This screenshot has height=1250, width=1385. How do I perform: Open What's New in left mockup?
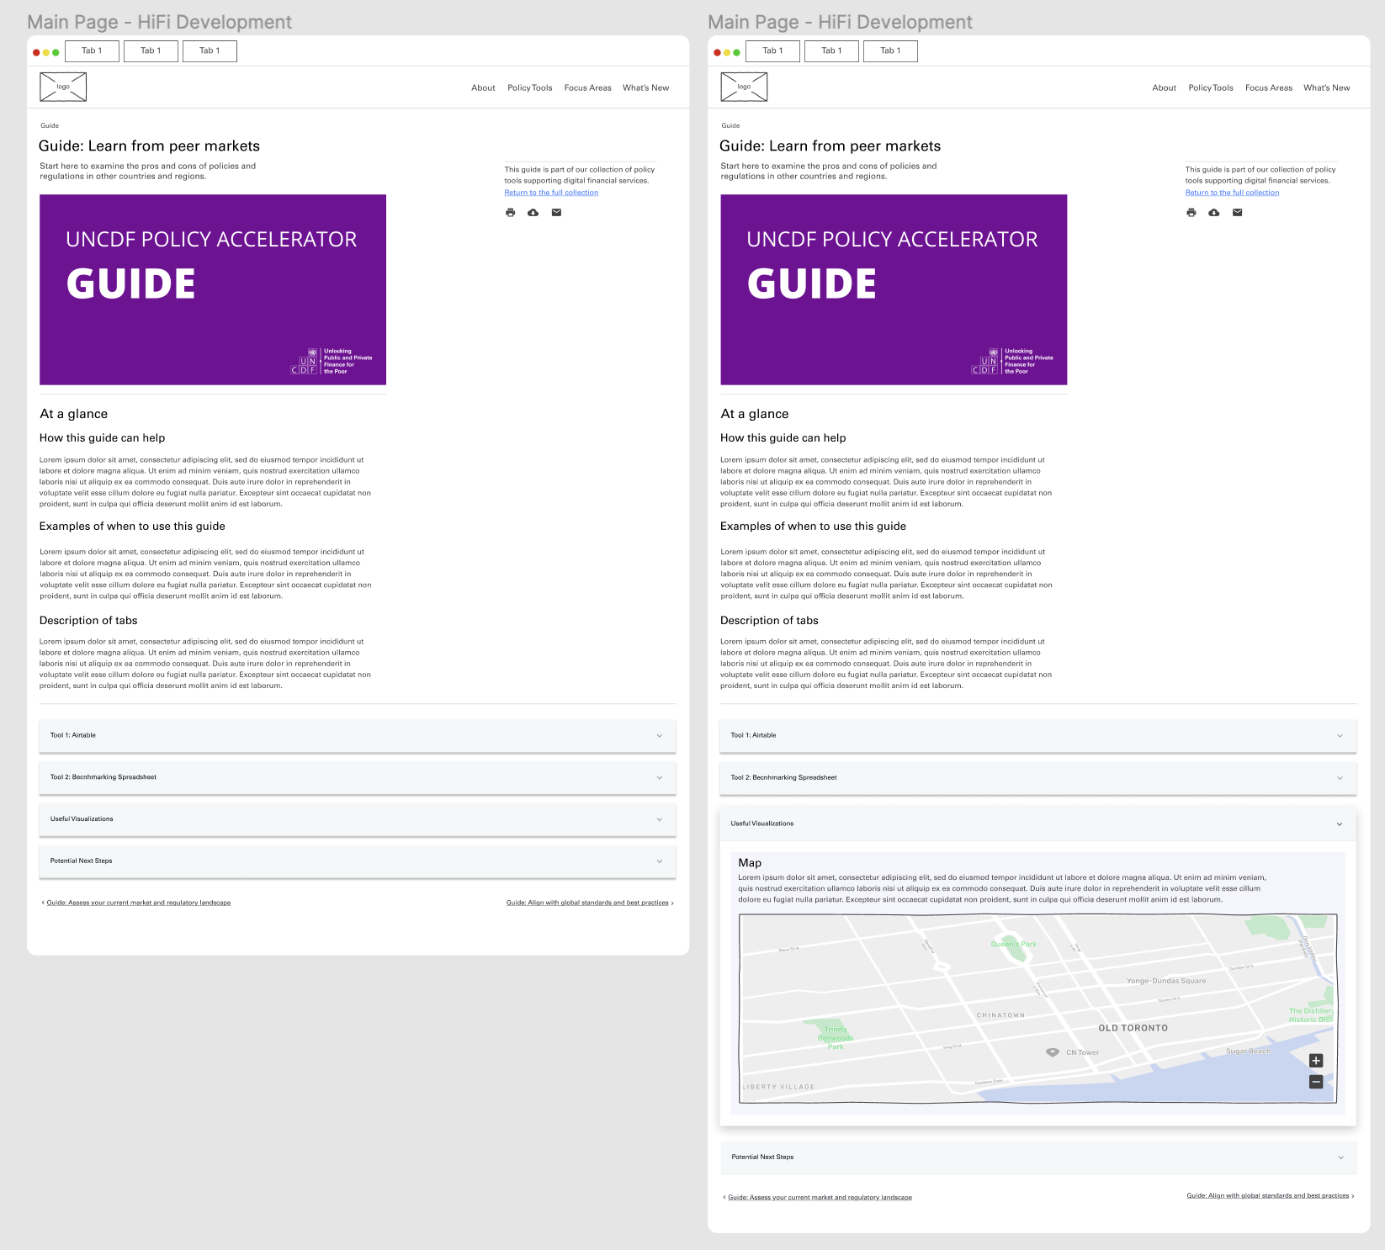[x=646, y=87]
